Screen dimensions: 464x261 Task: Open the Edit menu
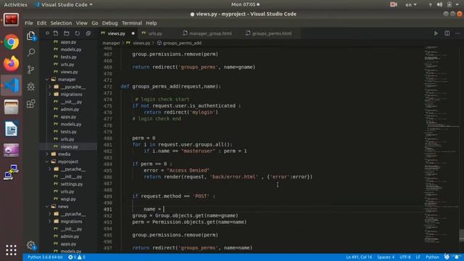(41, 23)
